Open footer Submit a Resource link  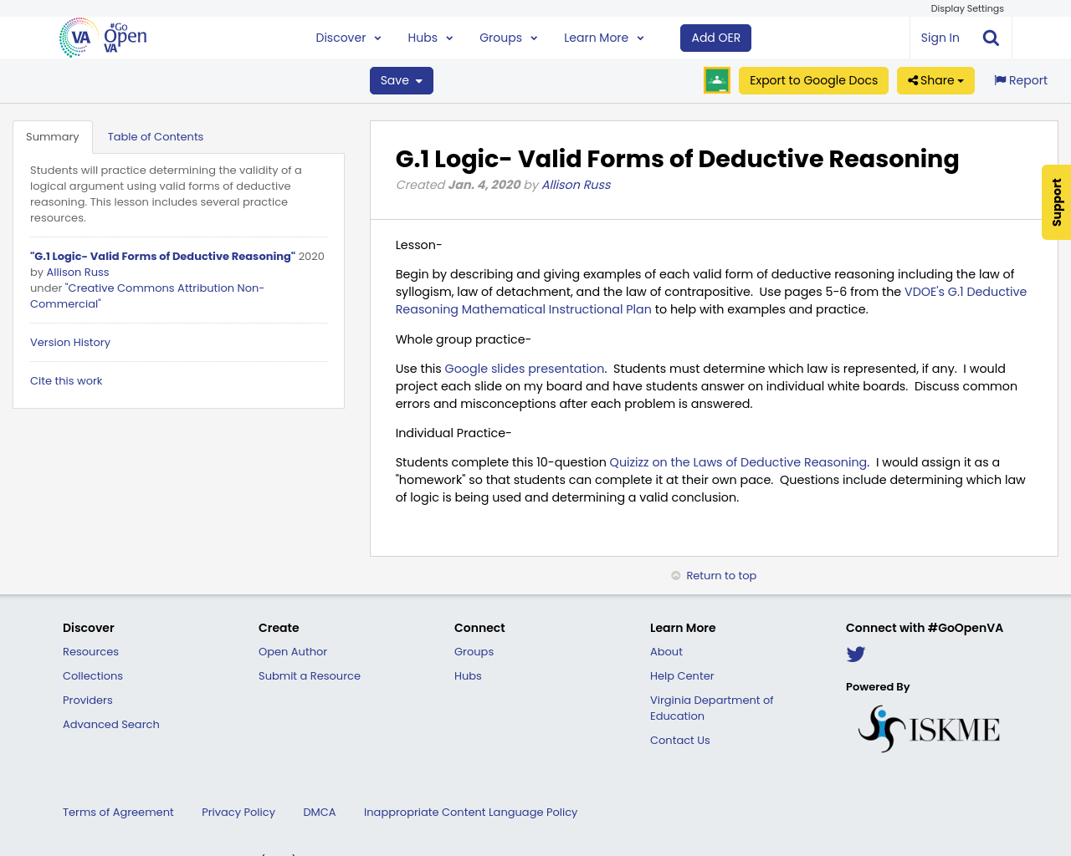tap(310, 676)
